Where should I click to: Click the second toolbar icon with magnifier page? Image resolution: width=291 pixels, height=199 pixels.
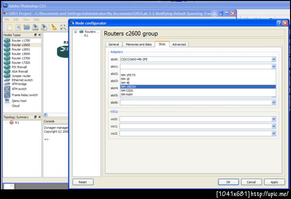[x=18, y=27]
